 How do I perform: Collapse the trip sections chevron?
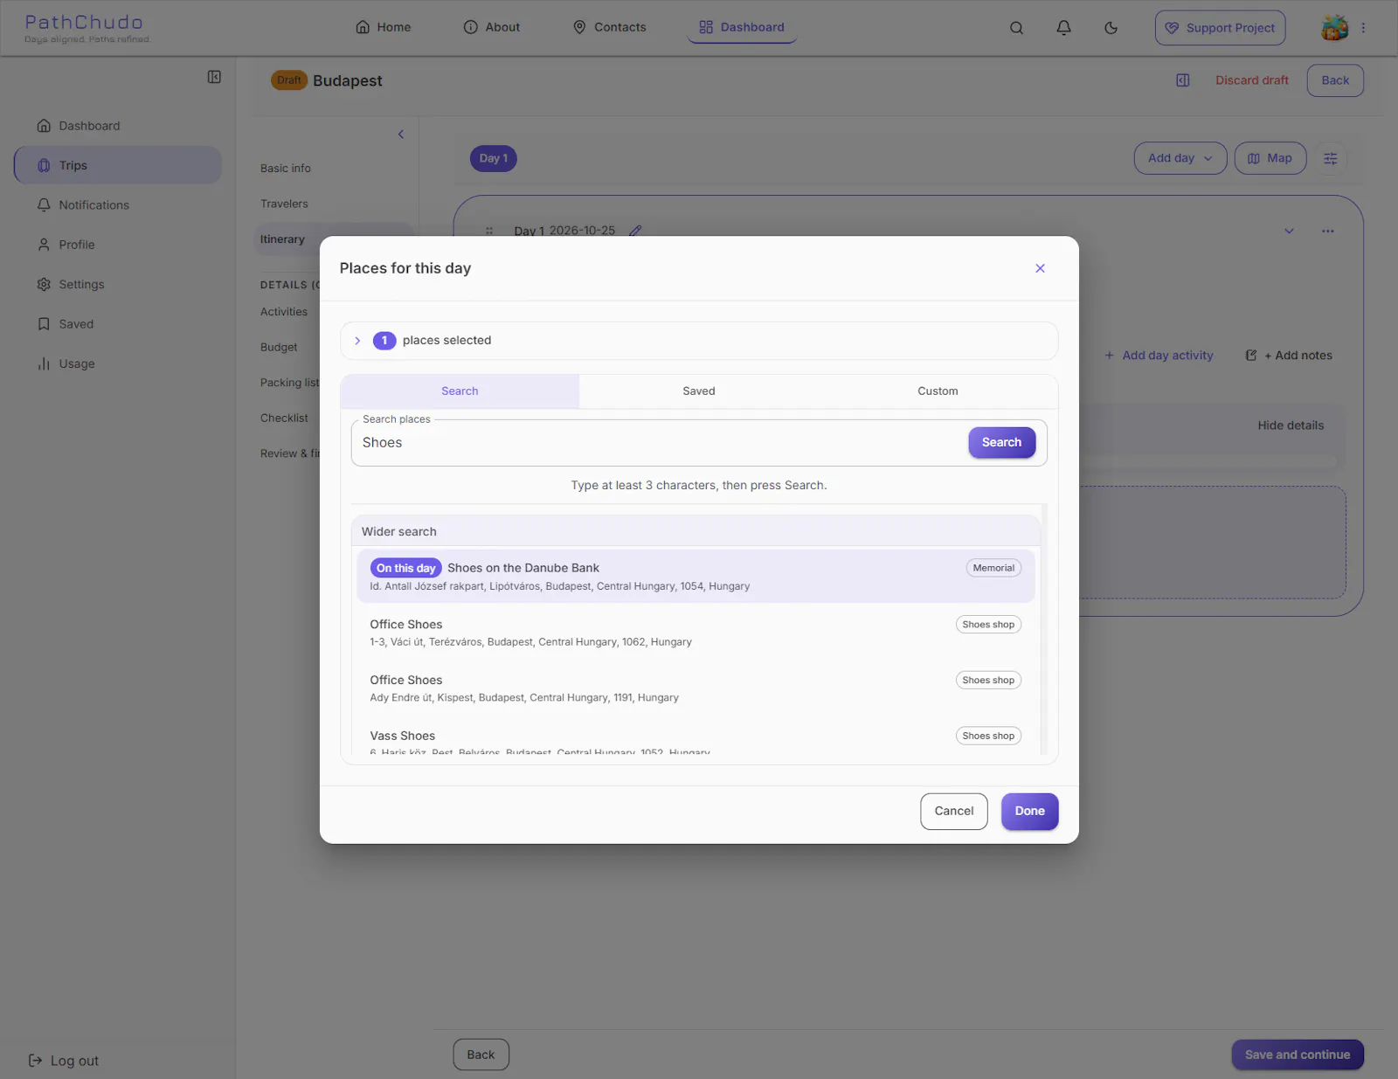(401, 135)
